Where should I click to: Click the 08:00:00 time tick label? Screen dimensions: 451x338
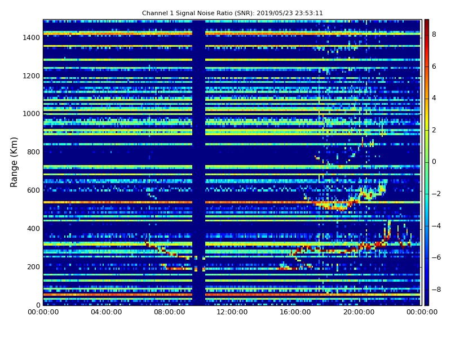coord(170,312)
